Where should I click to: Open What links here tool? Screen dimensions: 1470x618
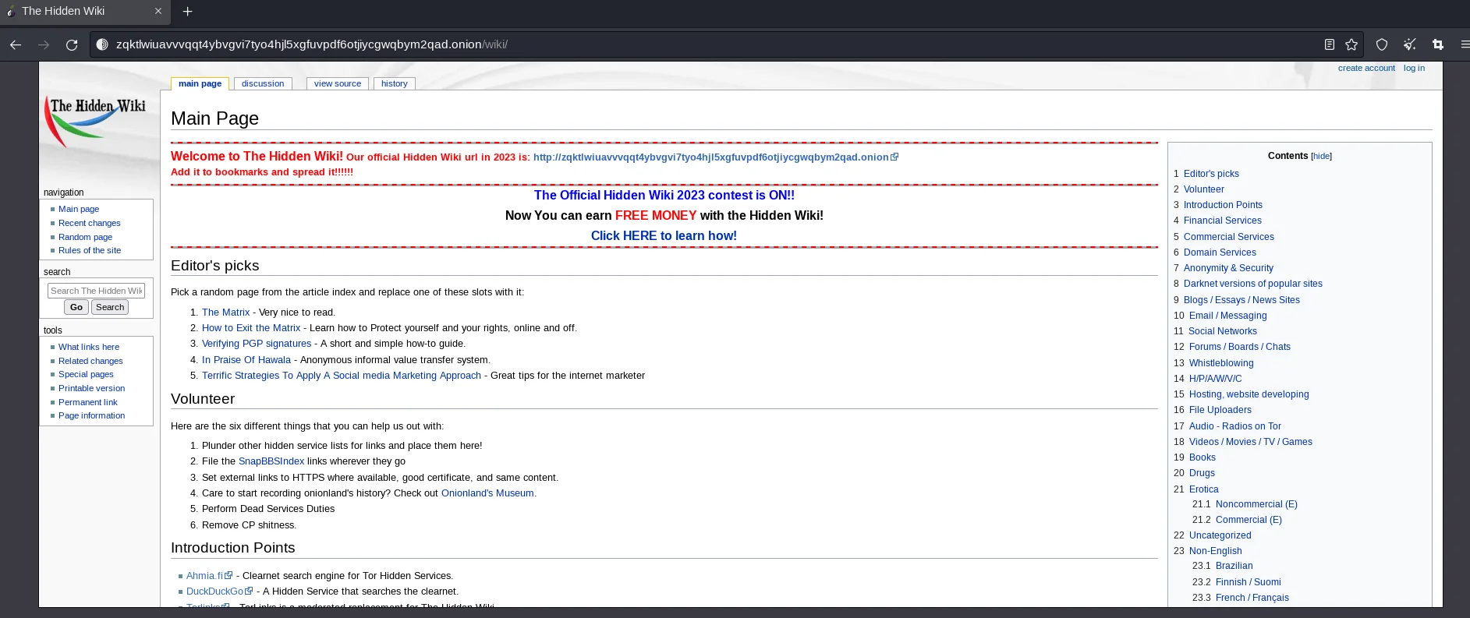coord(89,347)
